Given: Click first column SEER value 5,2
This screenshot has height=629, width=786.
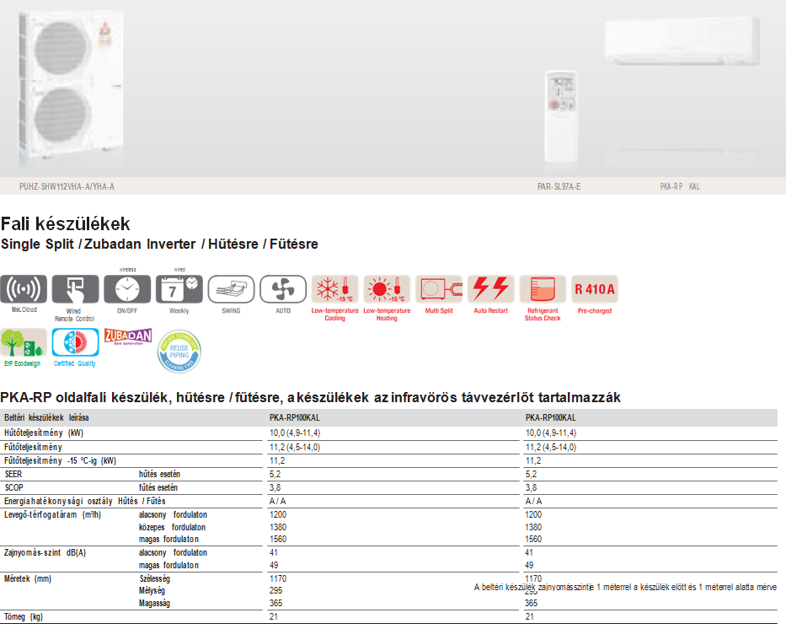Looking at the screenshot, I should coord(275,474).
